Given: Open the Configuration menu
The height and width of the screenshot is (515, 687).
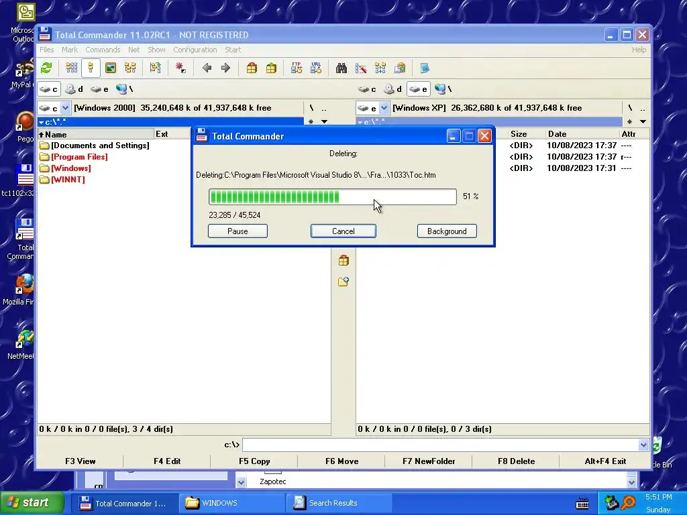Looking at the screenshot, I should pos(195,50).
